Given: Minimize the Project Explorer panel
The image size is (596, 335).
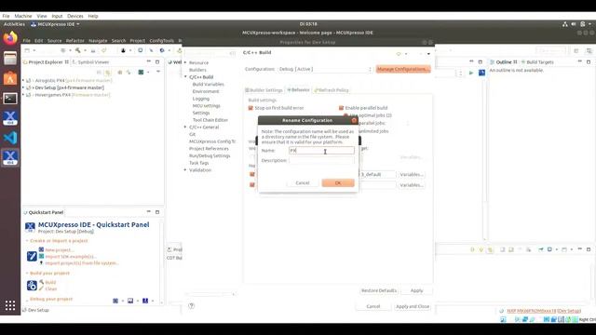Looking at the screenshot, I should click(x=149, y=61).
